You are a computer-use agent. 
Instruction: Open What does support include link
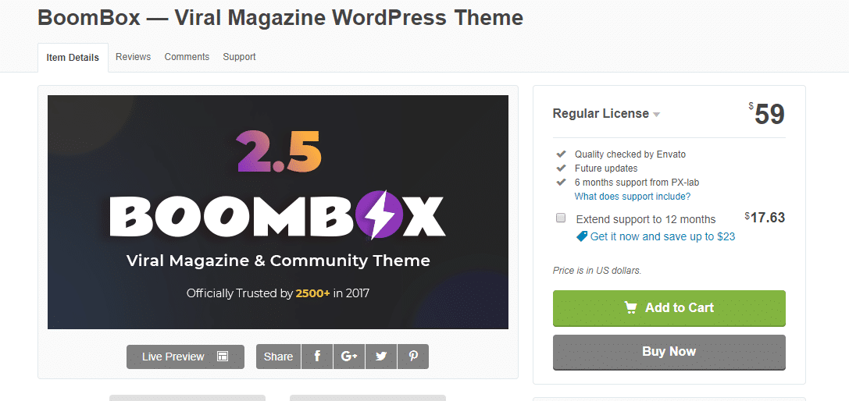click(633, 197)
